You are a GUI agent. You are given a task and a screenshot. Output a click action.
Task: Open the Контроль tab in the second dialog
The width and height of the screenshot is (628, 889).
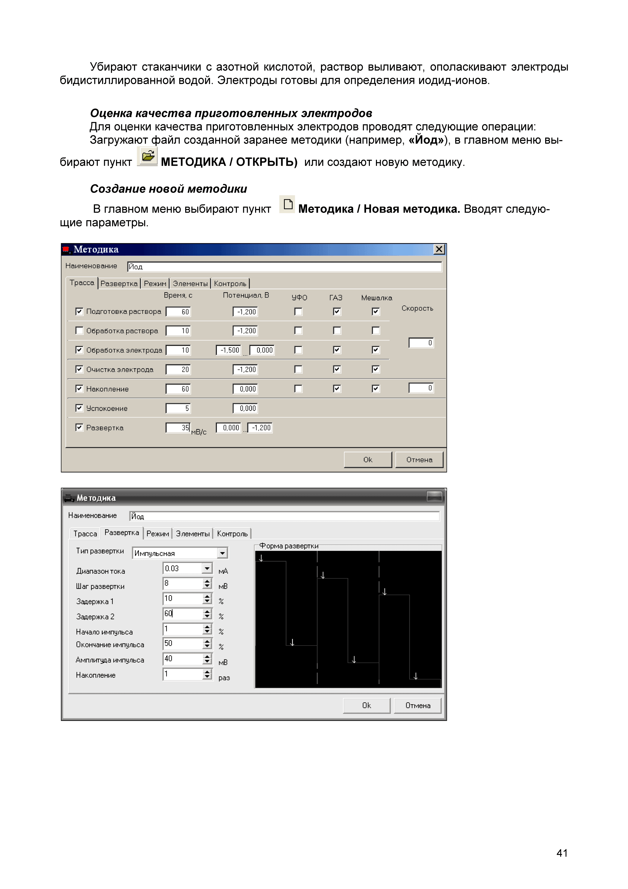[x=232, y=534]
